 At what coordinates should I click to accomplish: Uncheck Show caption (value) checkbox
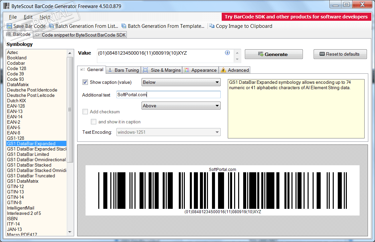coord(85,82)
